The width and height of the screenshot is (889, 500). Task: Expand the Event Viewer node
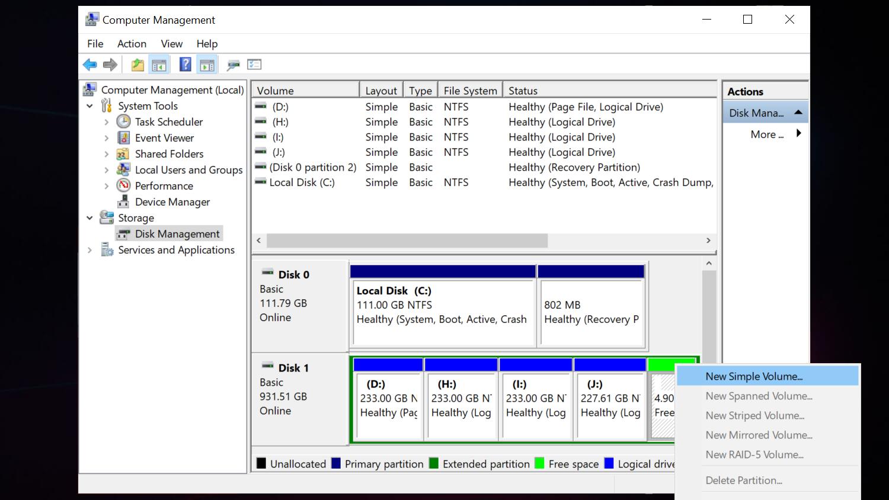[106, 138]
